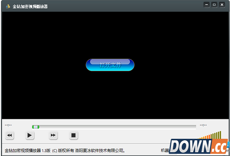This screenshot has width=230, height=156.
Task: Open a file with the 打开文件 button
Action: point(110,65)
